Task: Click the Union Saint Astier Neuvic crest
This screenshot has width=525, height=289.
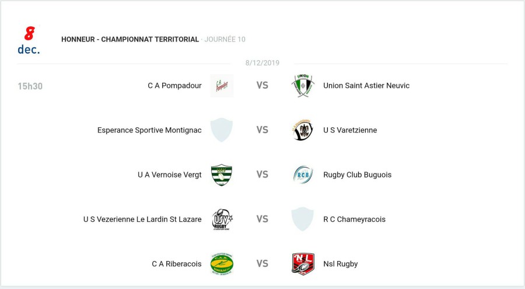Action: [x=303, y=86]
